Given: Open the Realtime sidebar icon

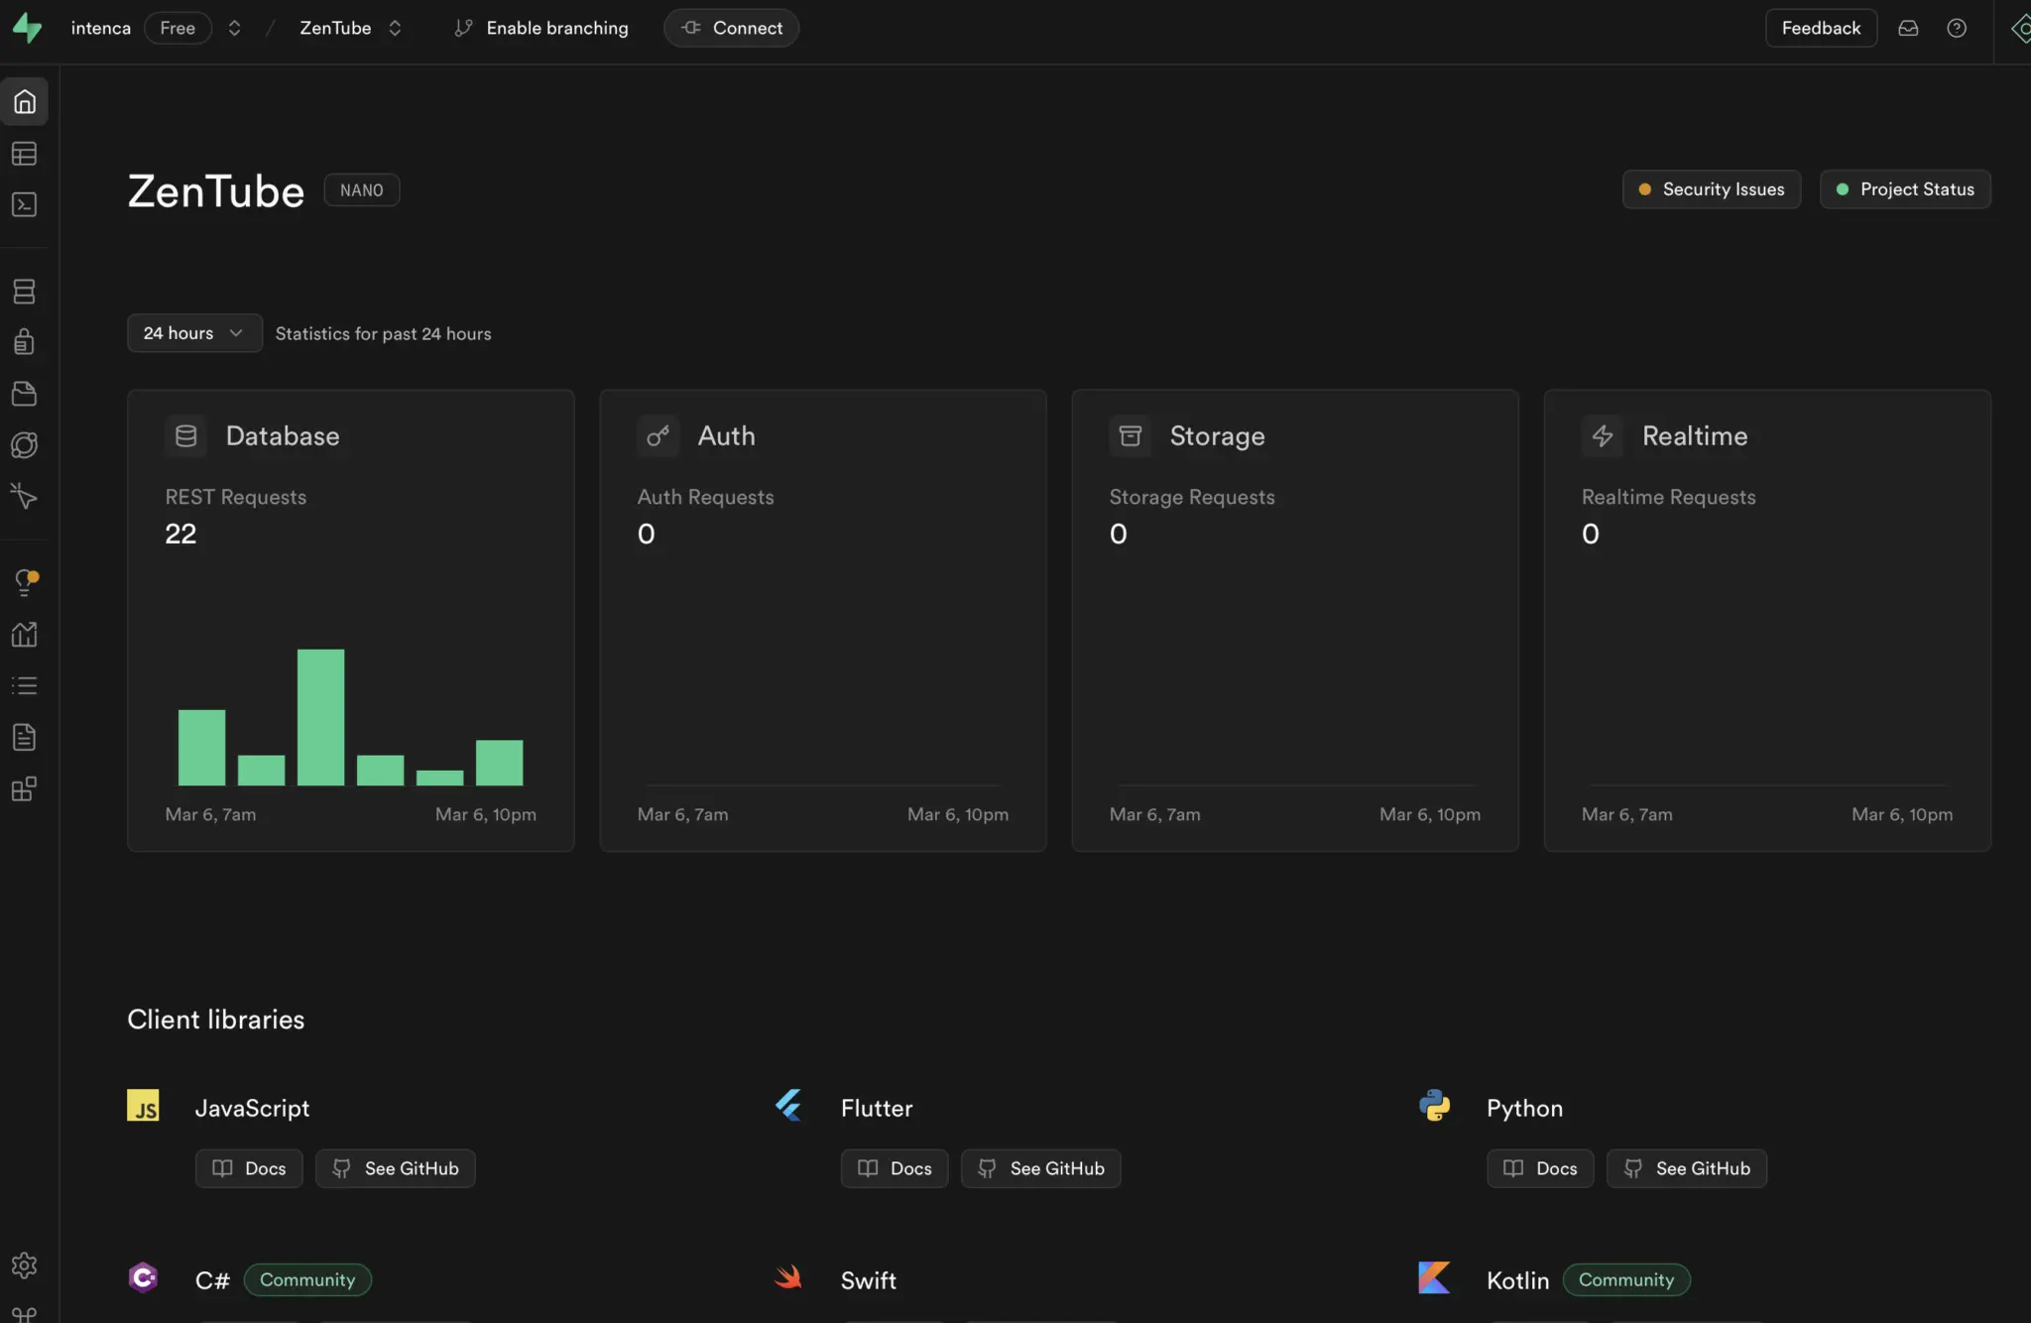Looking at the screenshot, I should [24, 496].
